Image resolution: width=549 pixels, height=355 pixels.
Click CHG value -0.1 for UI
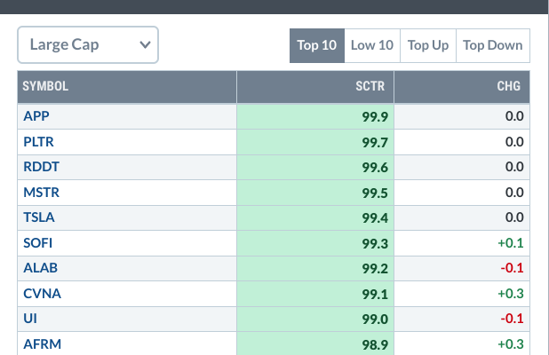(x=513, y=319)
